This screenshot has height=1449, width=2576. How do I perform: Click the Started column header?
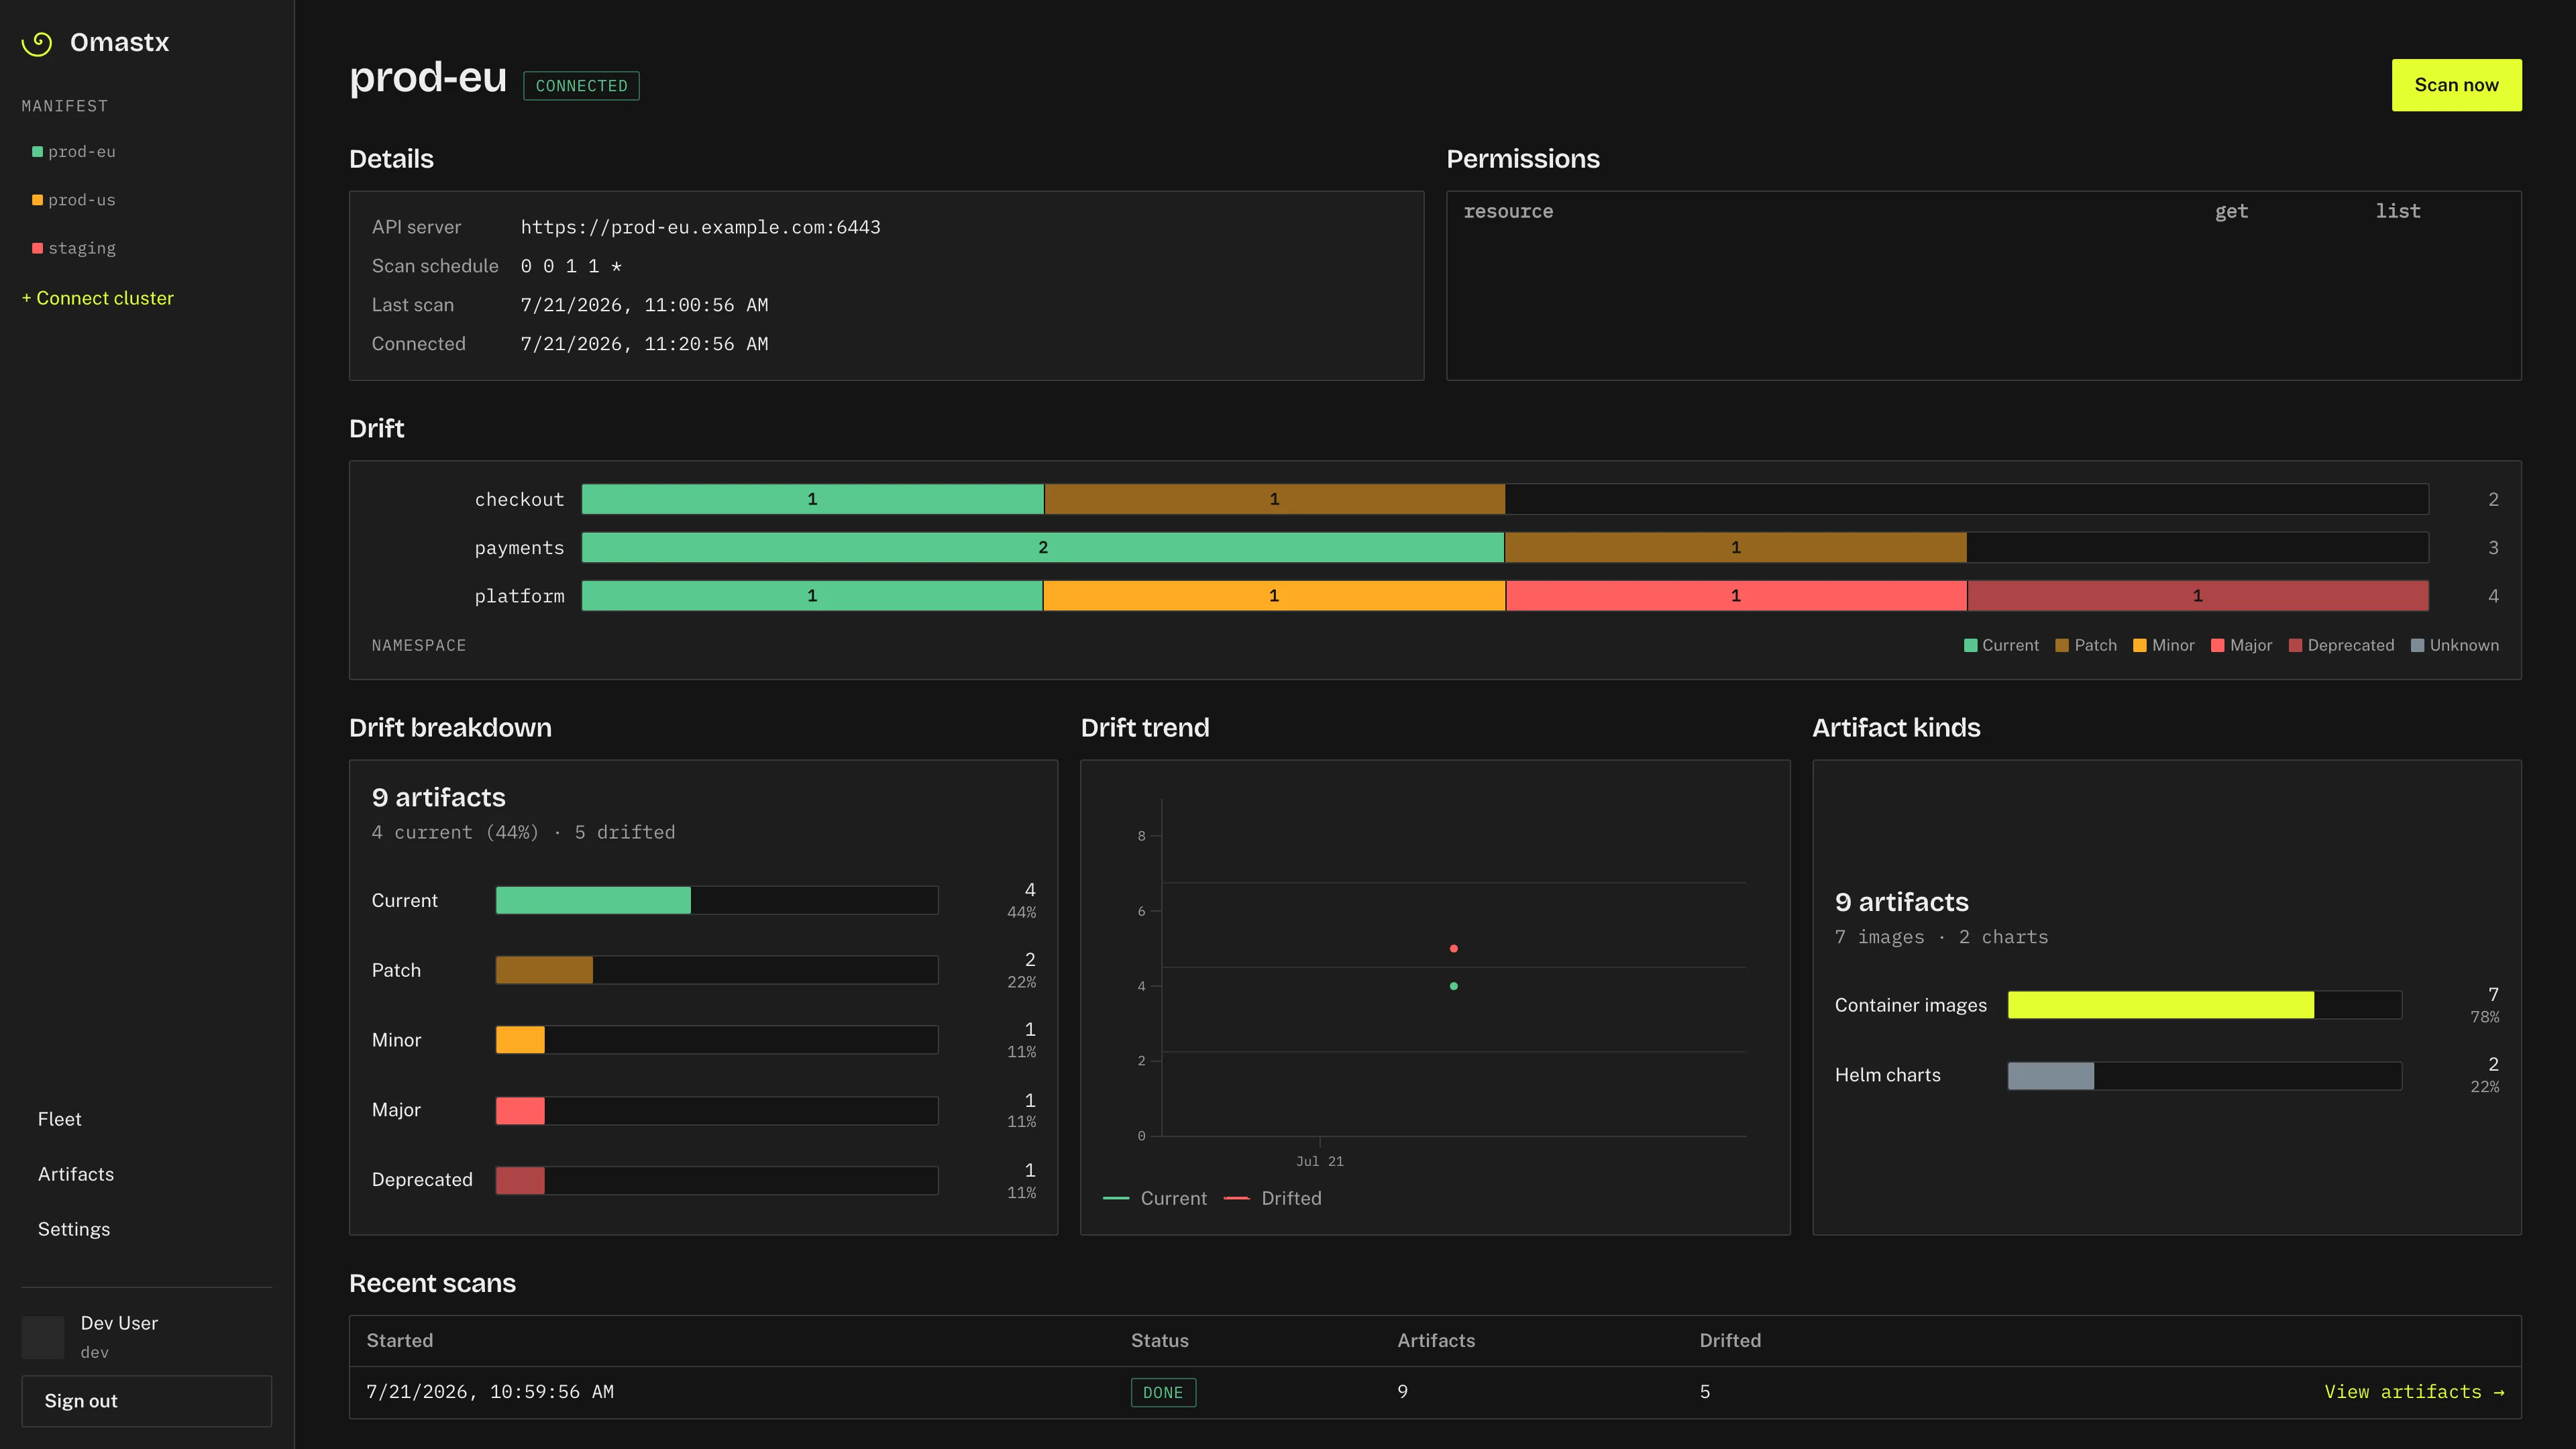click(400, 1340)
